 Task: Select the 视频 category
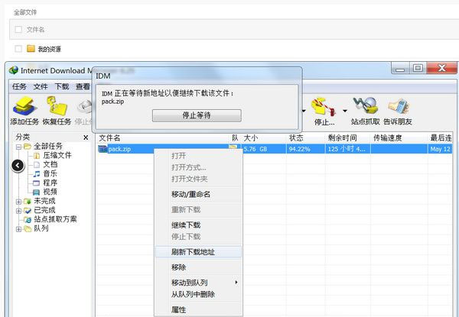point(50,192)
